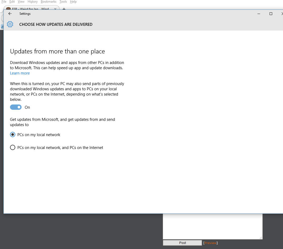
Task: Close the ESR browser tab
Action: 55,9
